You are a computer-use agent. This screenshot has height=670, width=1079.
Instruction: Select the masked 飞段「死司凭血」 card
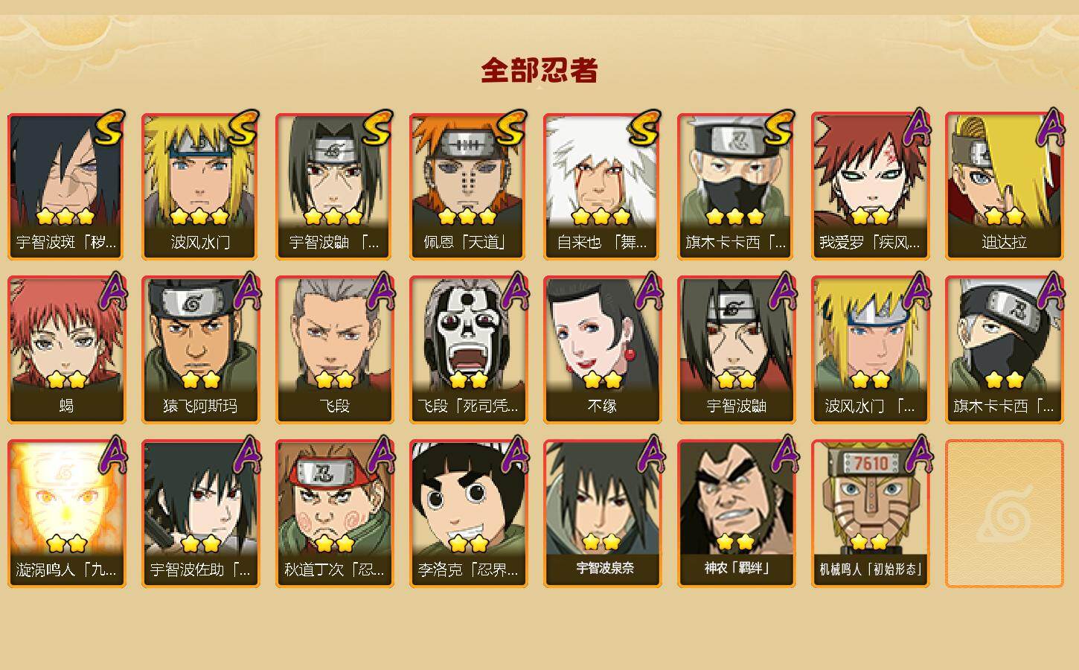point(468,350)
